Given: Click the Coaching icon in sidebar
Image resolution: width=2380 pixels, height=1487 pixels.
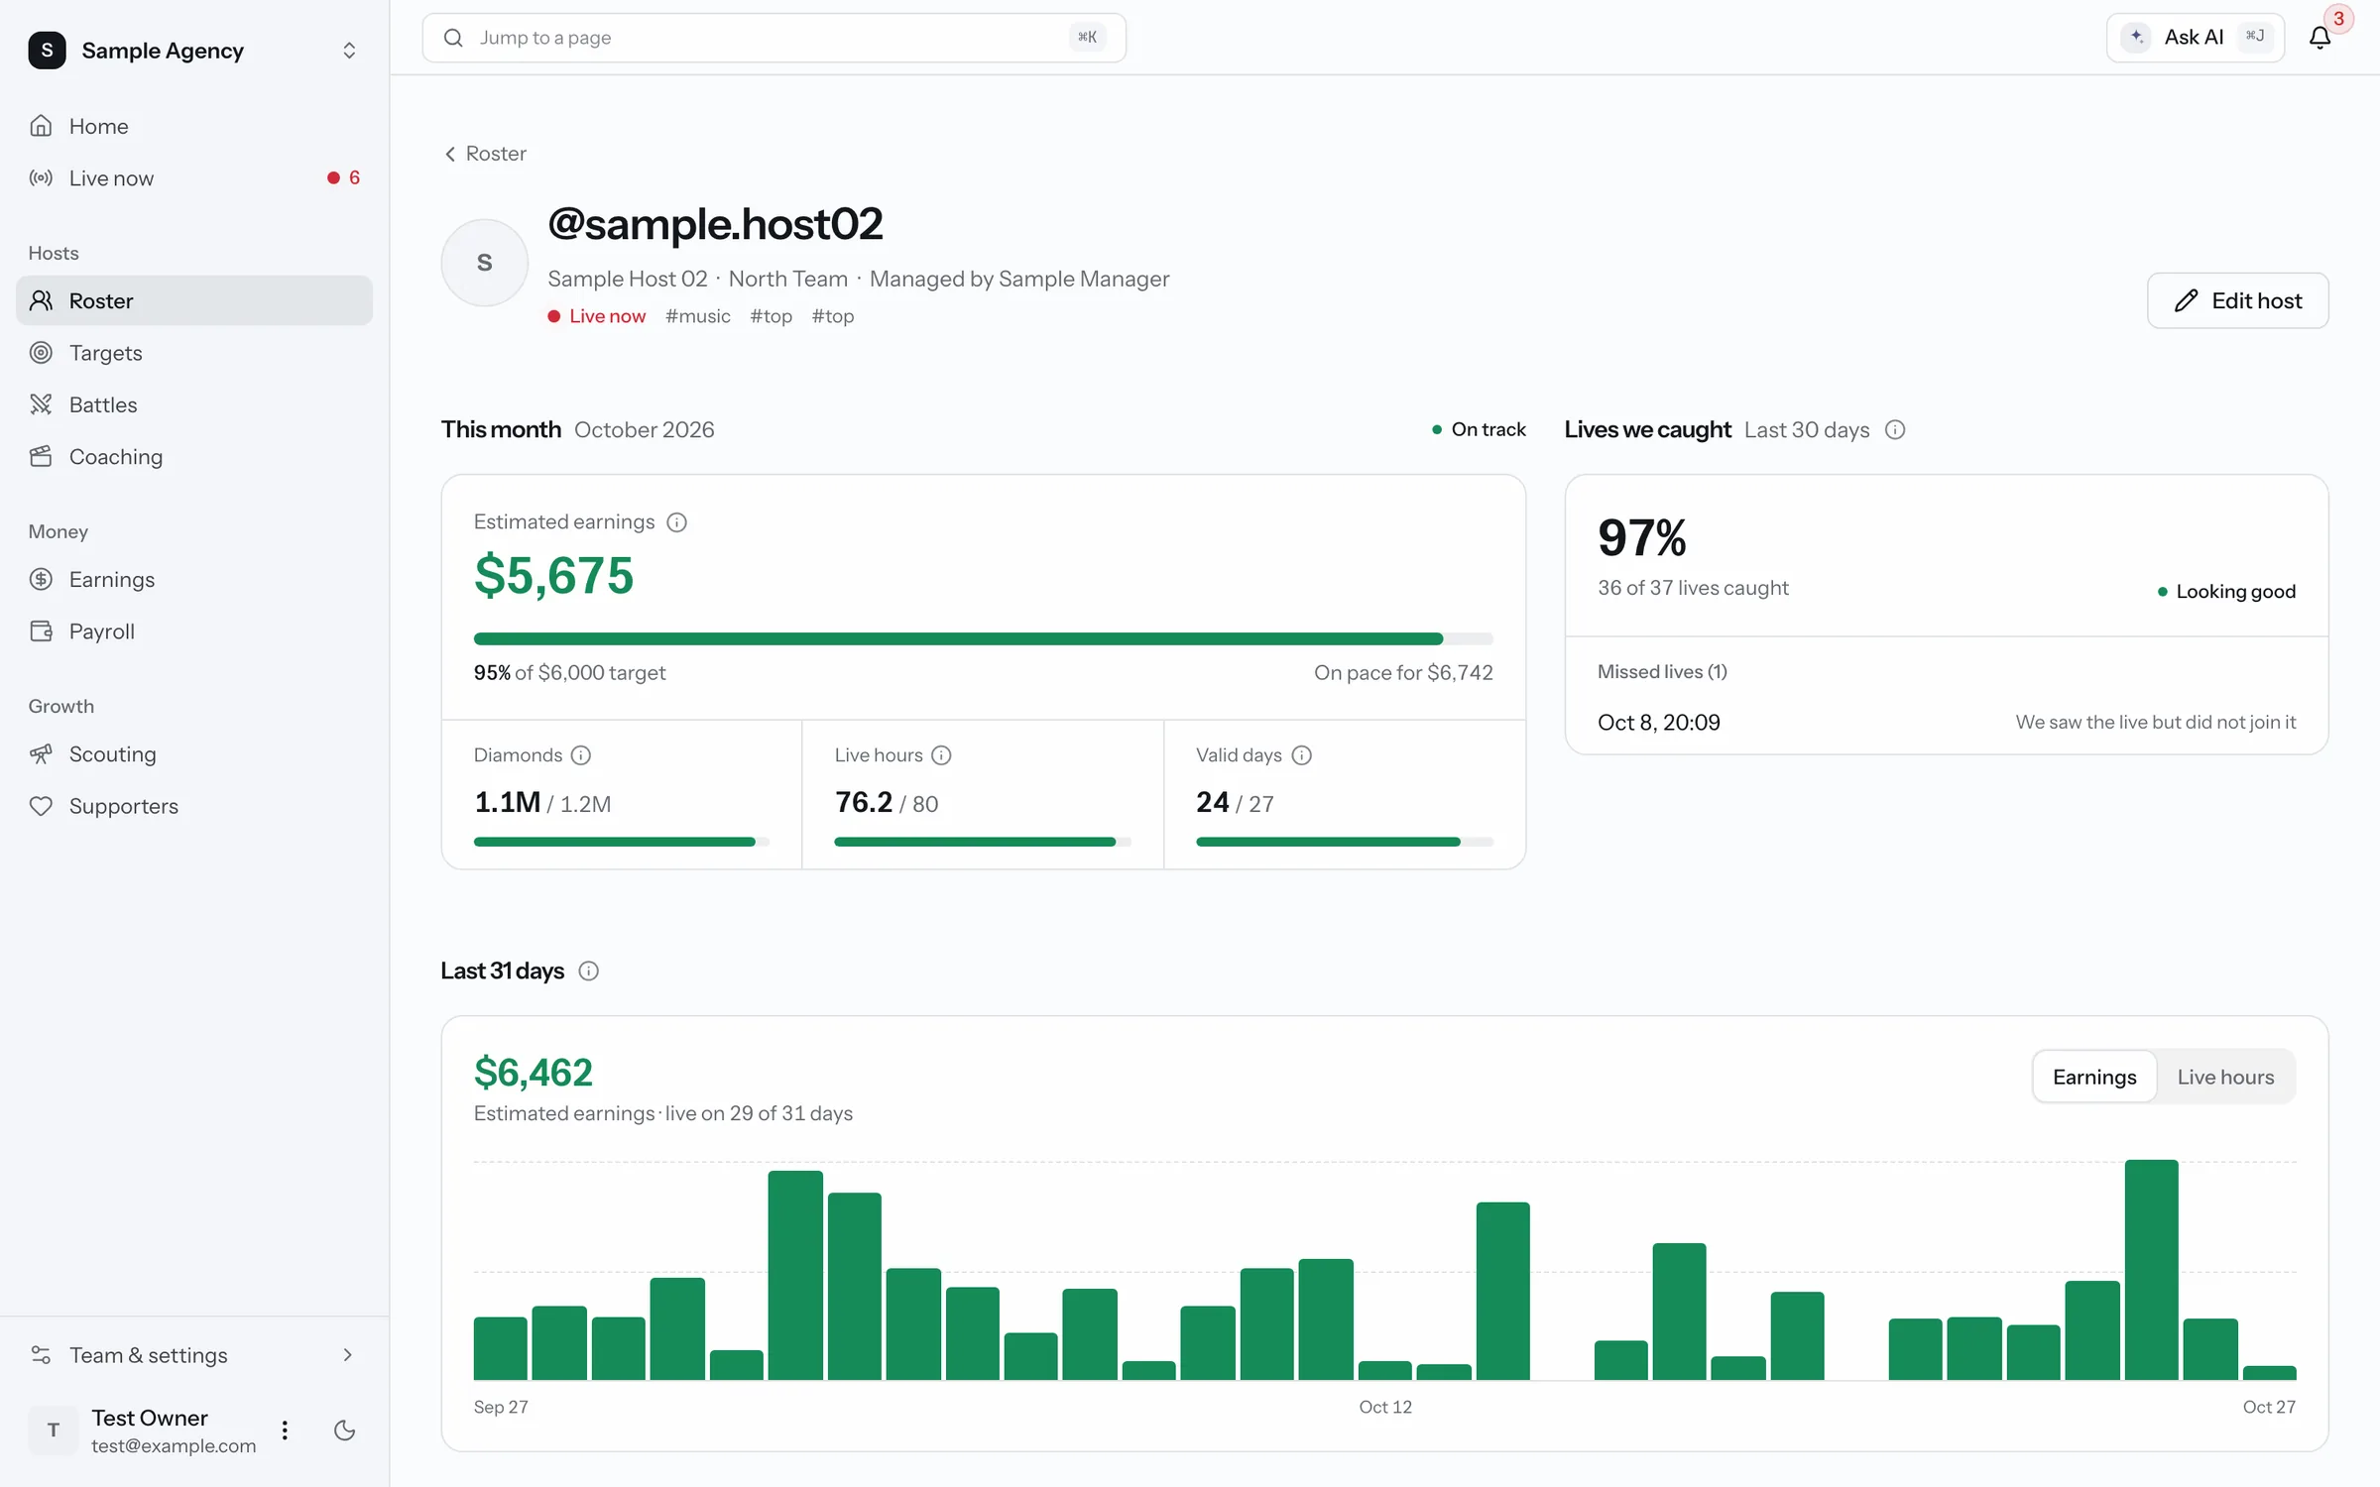Looking at the screenshot, I should pos(41,456).
